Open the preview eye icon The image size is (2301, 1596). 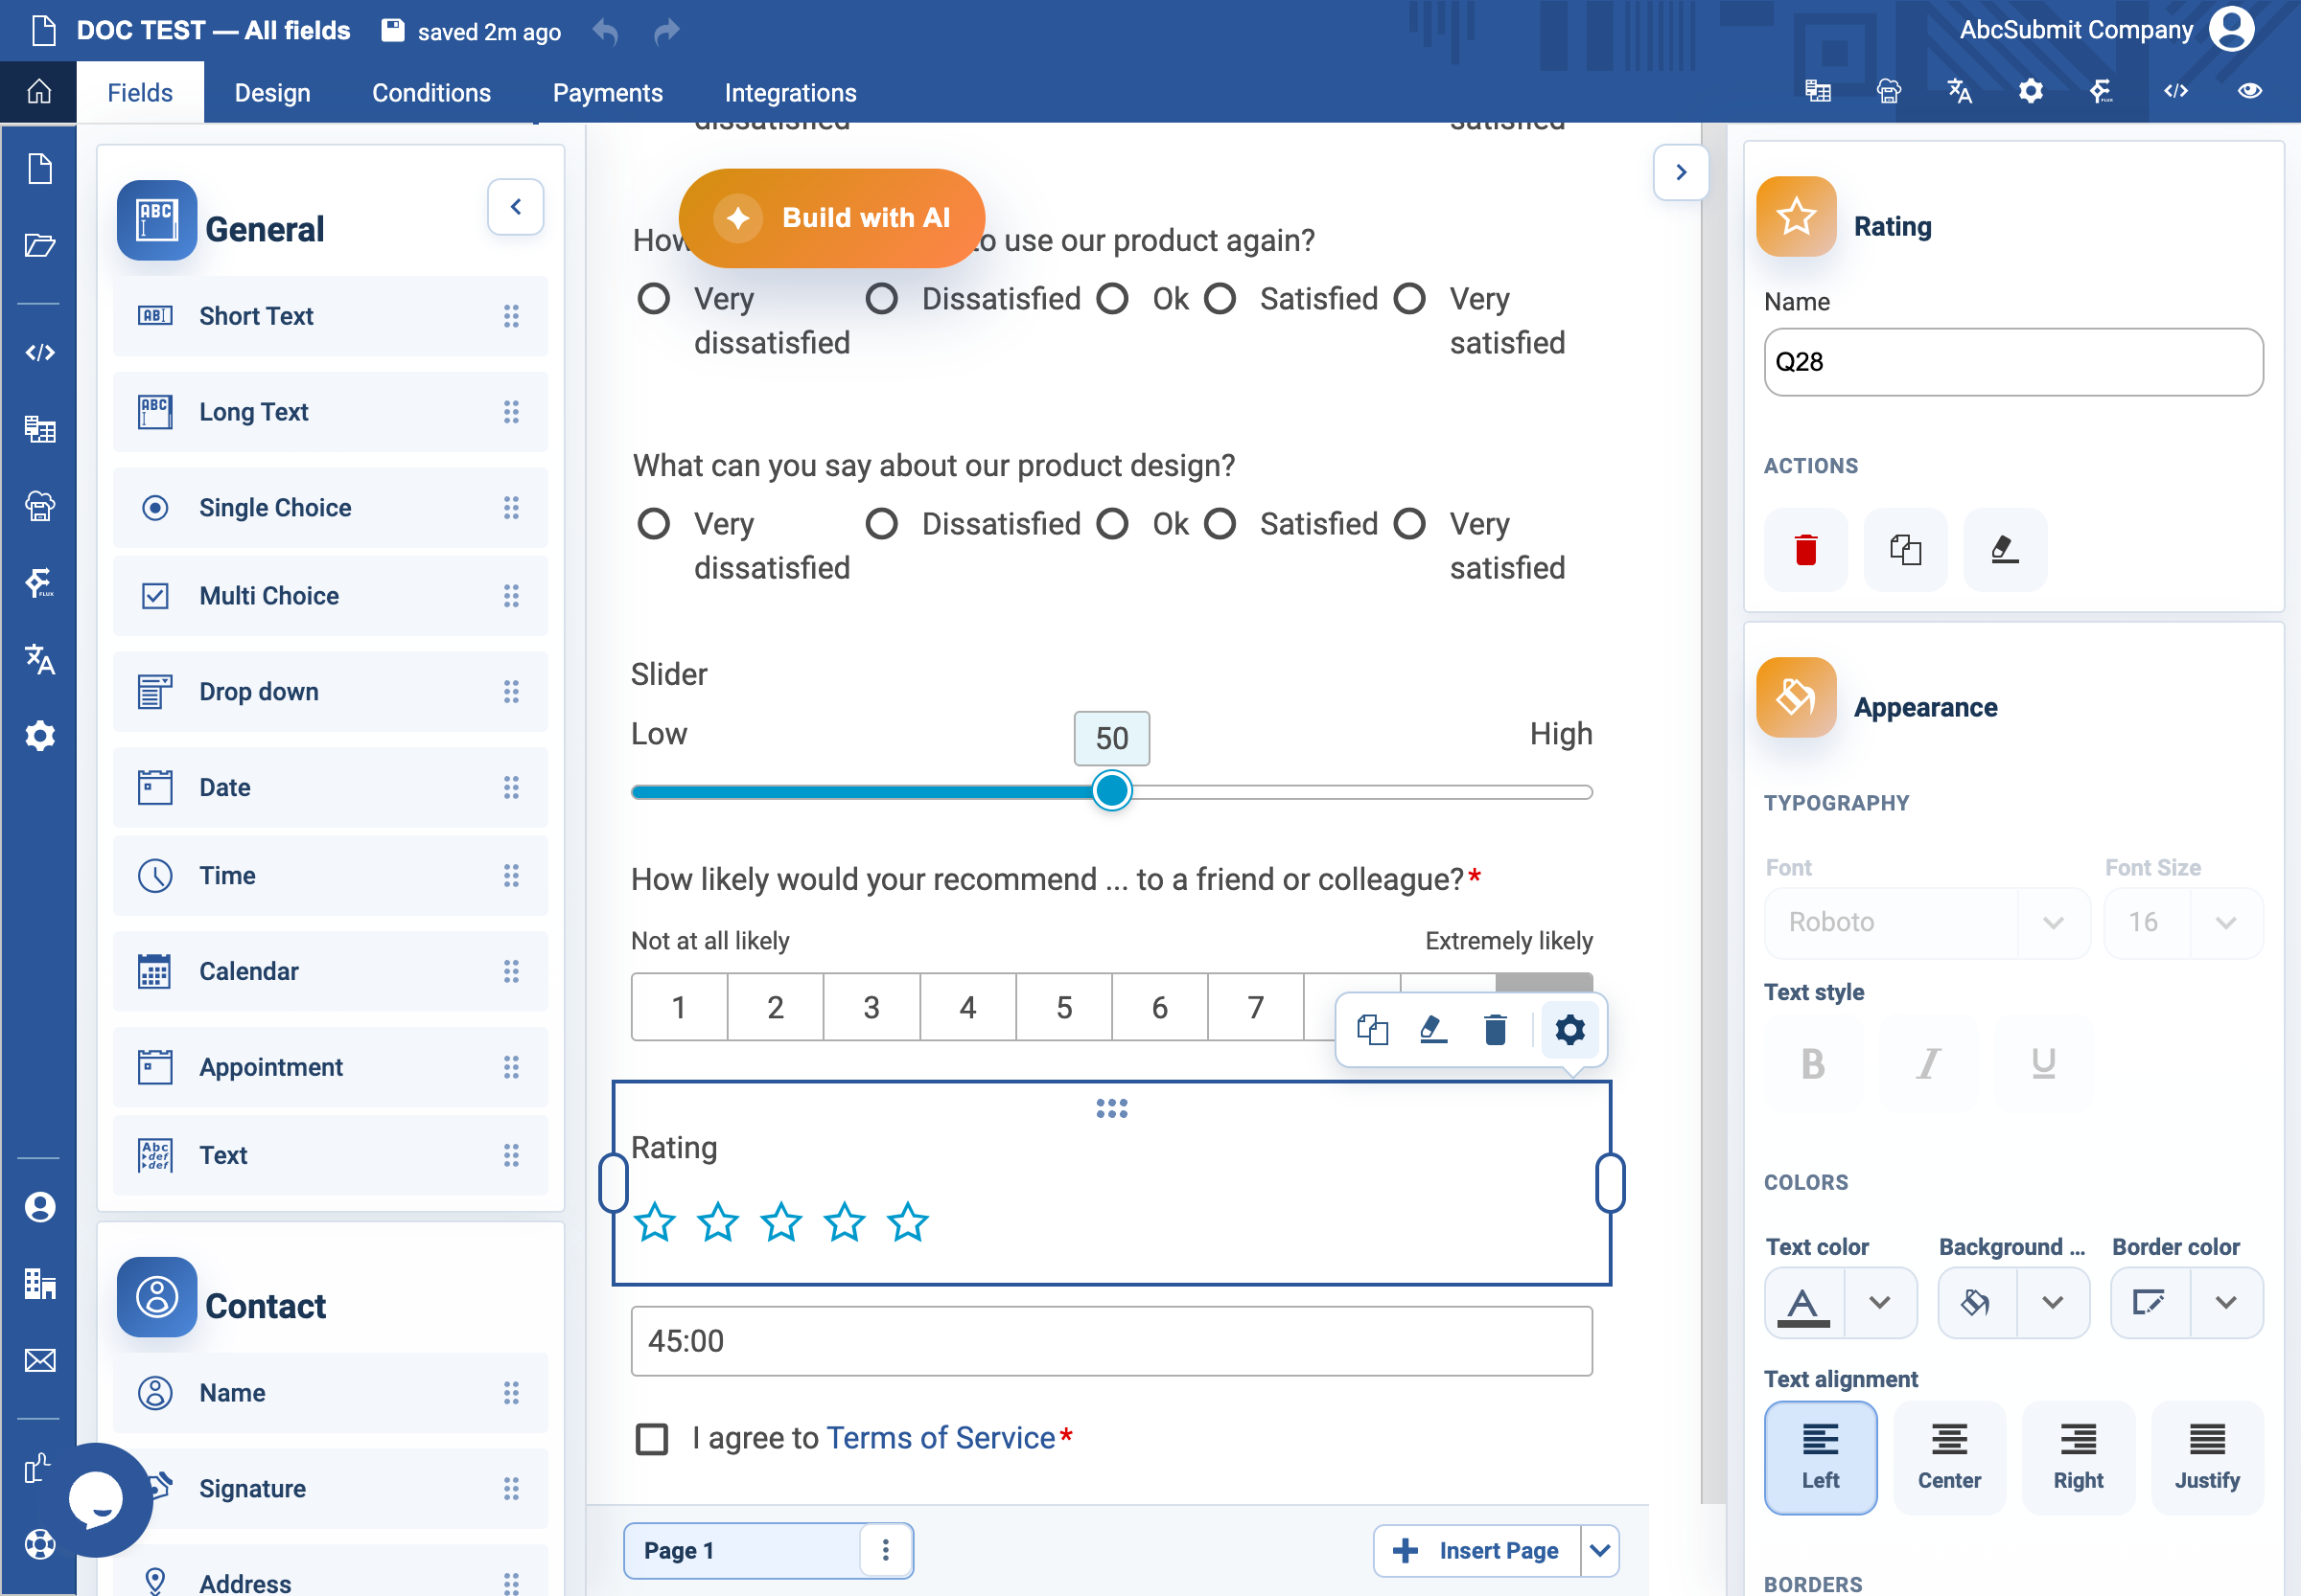pyautogui.click(x=2250, y=91)
